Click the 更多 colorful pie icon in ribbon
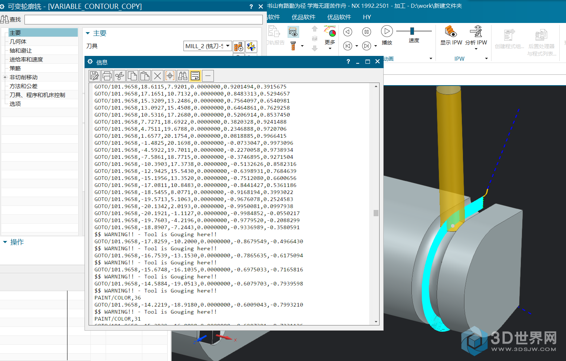 (330, 31)
